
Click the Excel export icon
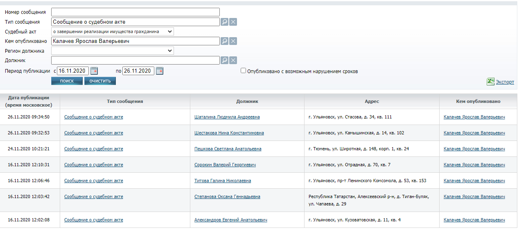click(490, 82)
